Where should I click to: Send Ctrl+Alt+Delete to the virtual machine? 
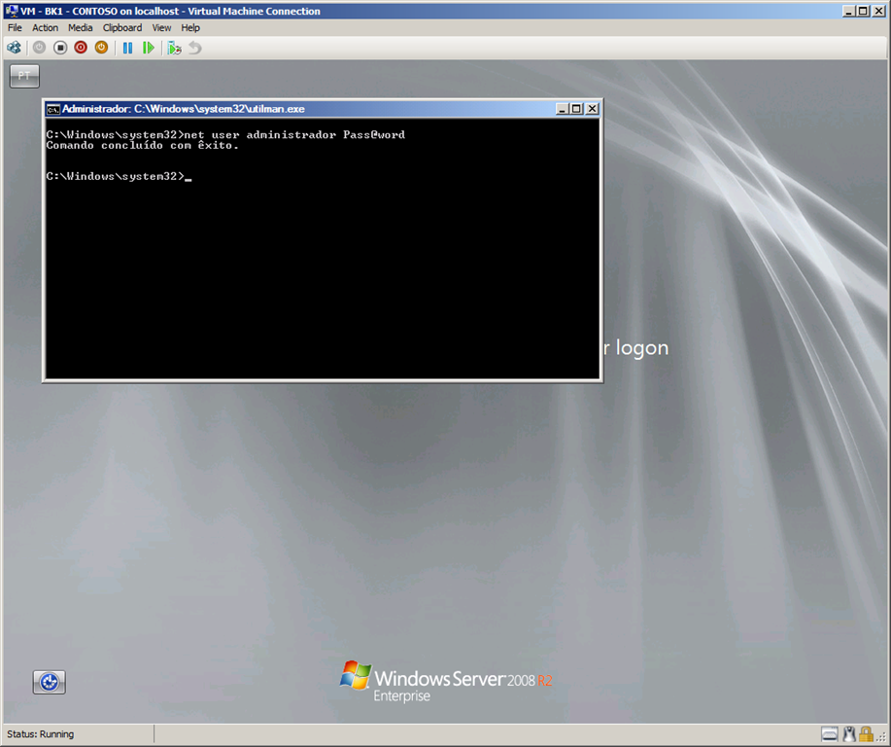coord(14,48)
